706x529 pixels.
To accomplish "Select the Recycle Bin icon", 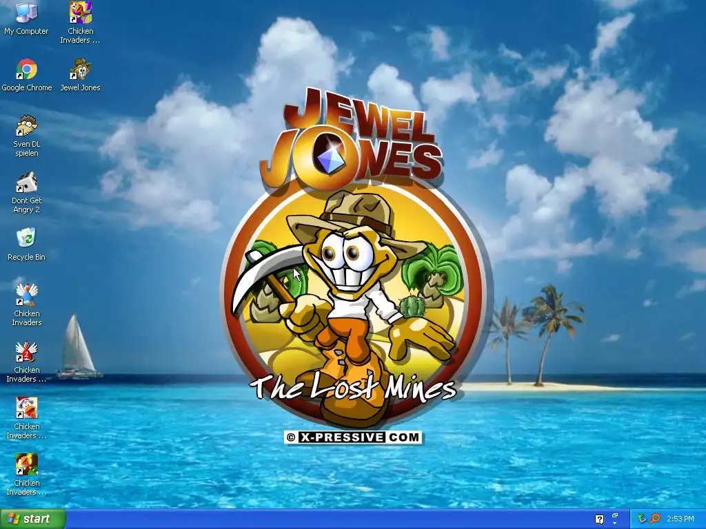I will 27,245.
